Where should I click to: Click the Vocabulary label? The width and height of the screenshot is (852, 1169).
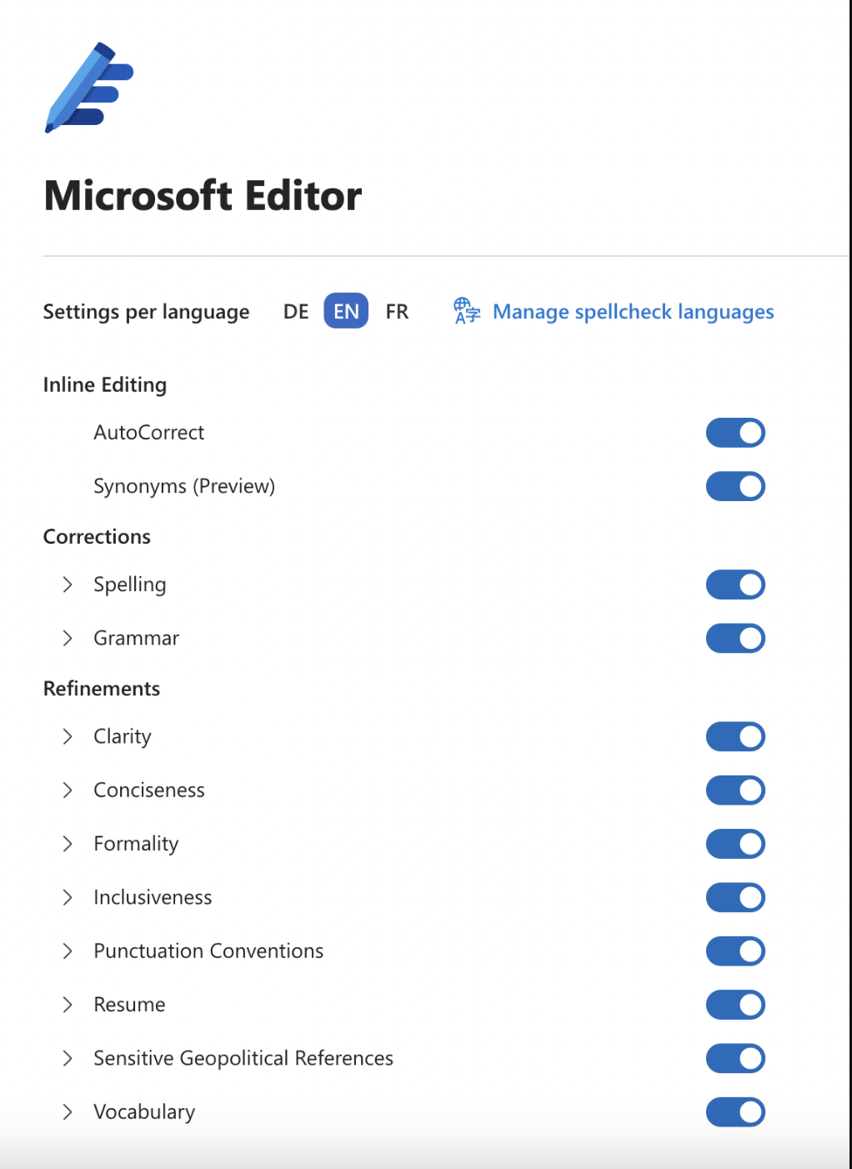[x=144, y=1112]
